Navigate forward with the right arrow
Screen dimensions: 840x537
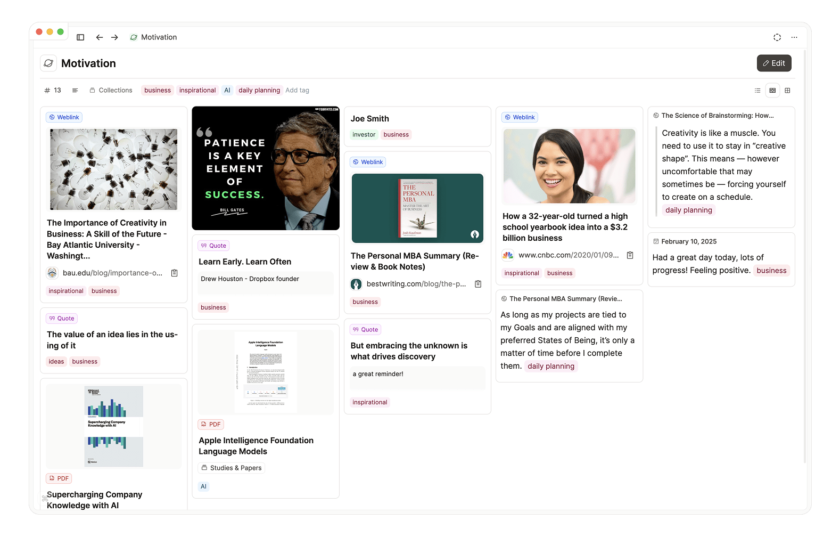114,37
